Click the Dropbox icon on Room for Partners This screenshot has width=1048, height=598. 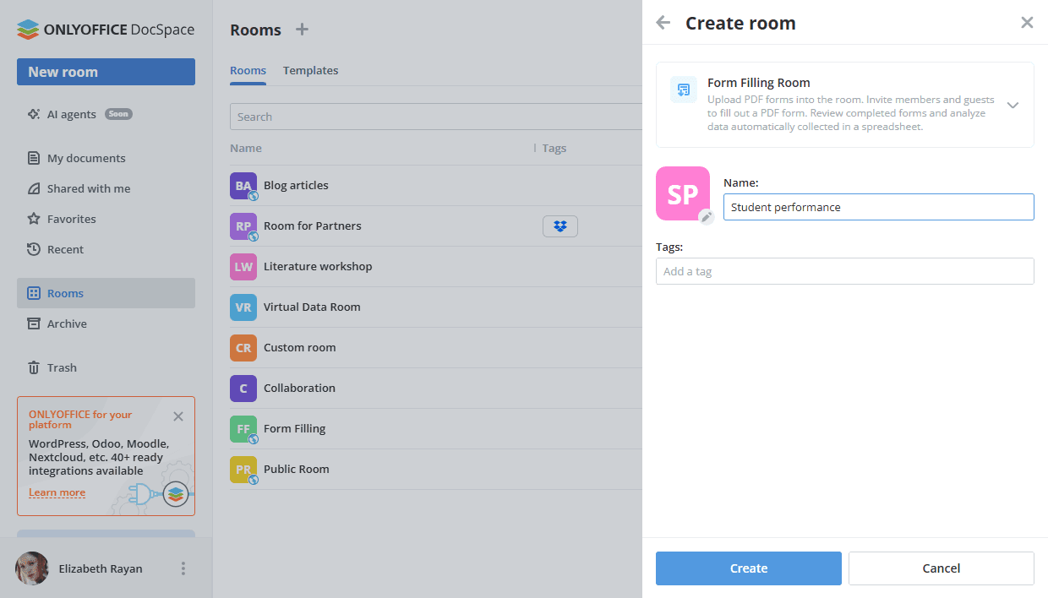560,226
